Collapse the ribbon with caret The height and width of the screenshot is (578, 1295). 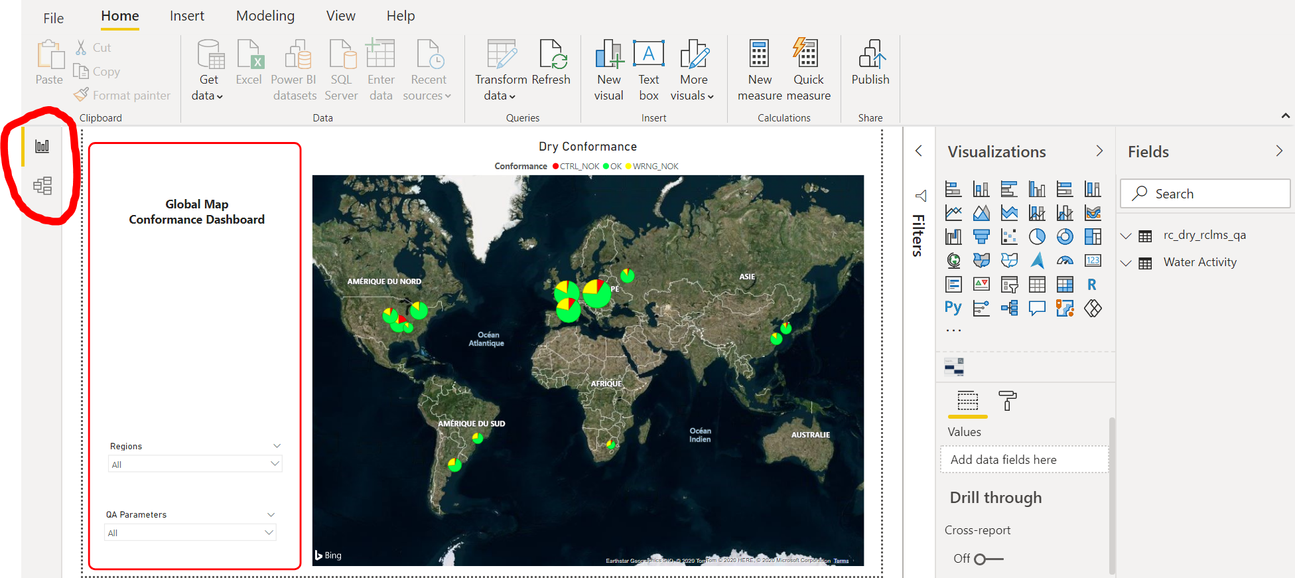1286,115
